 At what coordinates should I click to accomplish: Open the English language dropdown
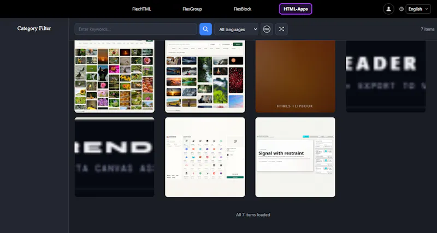coord(418,9)
